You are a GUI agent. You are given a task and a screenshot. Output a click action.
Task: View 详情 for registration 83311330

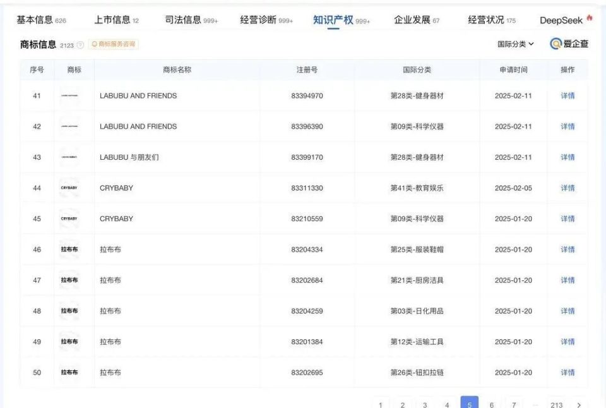567,188
